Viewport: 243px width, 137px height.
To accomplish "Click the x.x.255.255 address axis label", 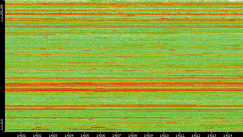I will [x=2, y=13].
